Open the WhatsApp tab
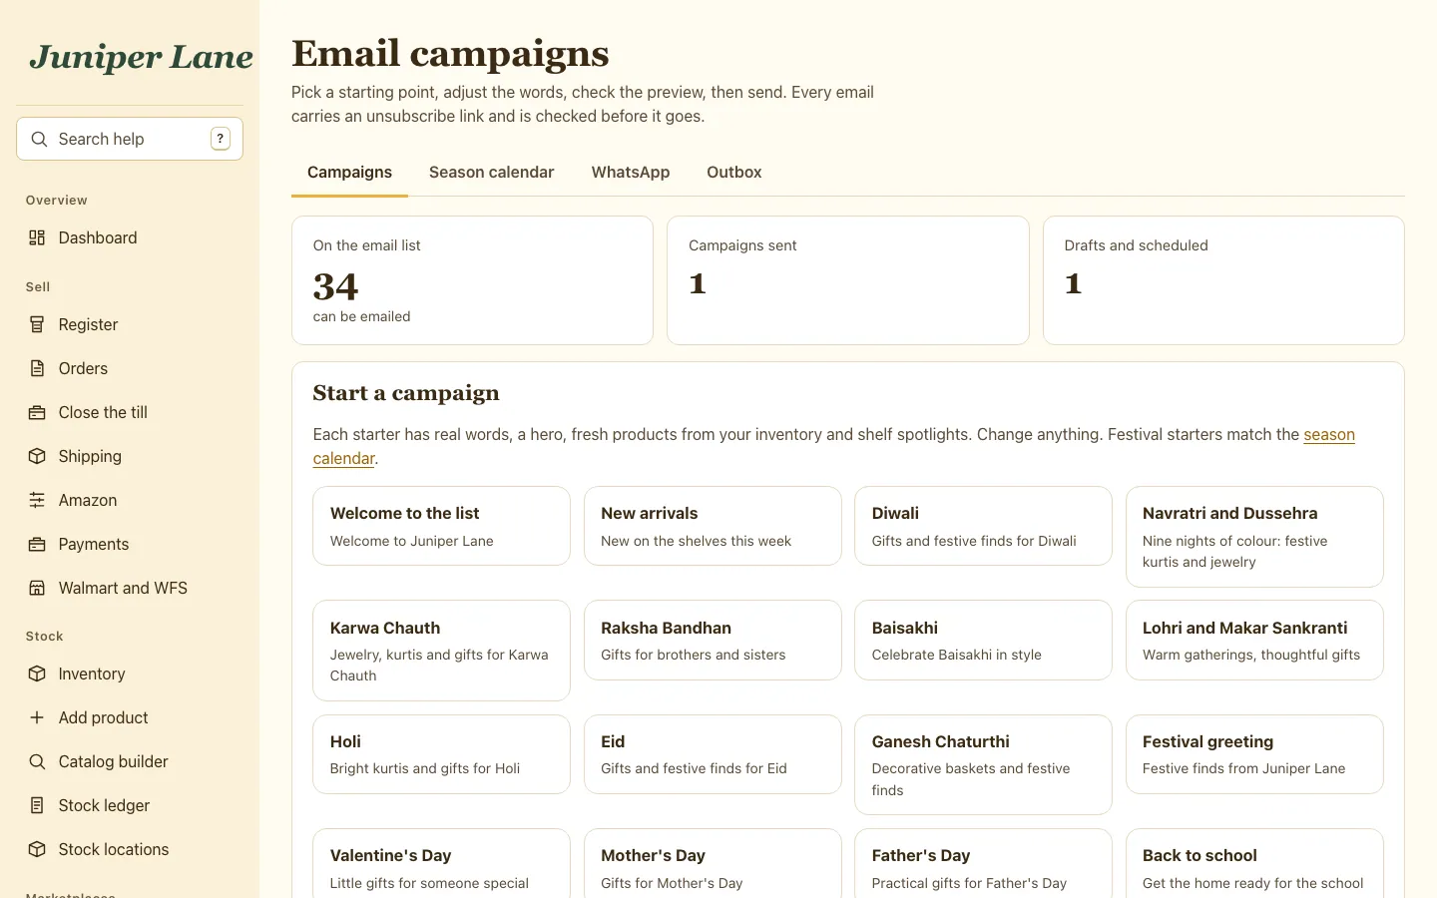1437x898 pixels. tap(631, 172)
